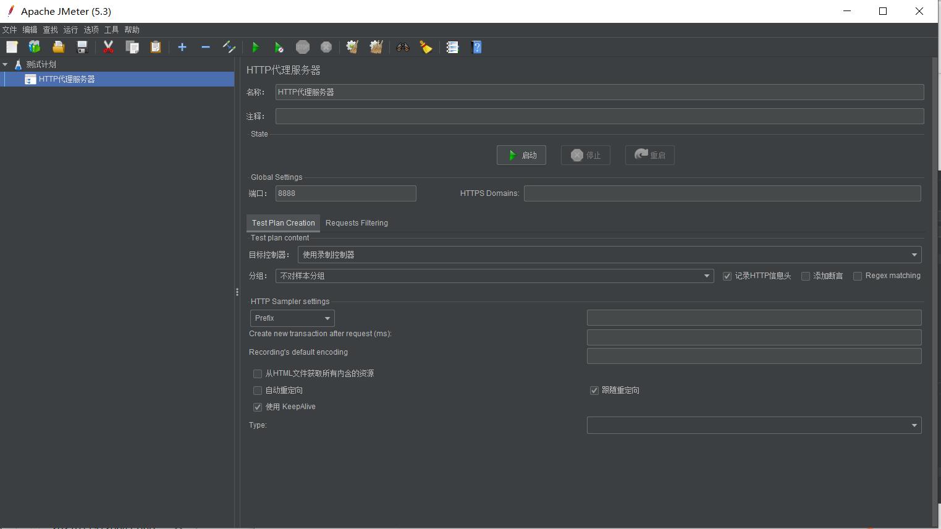941x529 pixels.
Task: Click the Stop test icon
Action: pos(303,47)
